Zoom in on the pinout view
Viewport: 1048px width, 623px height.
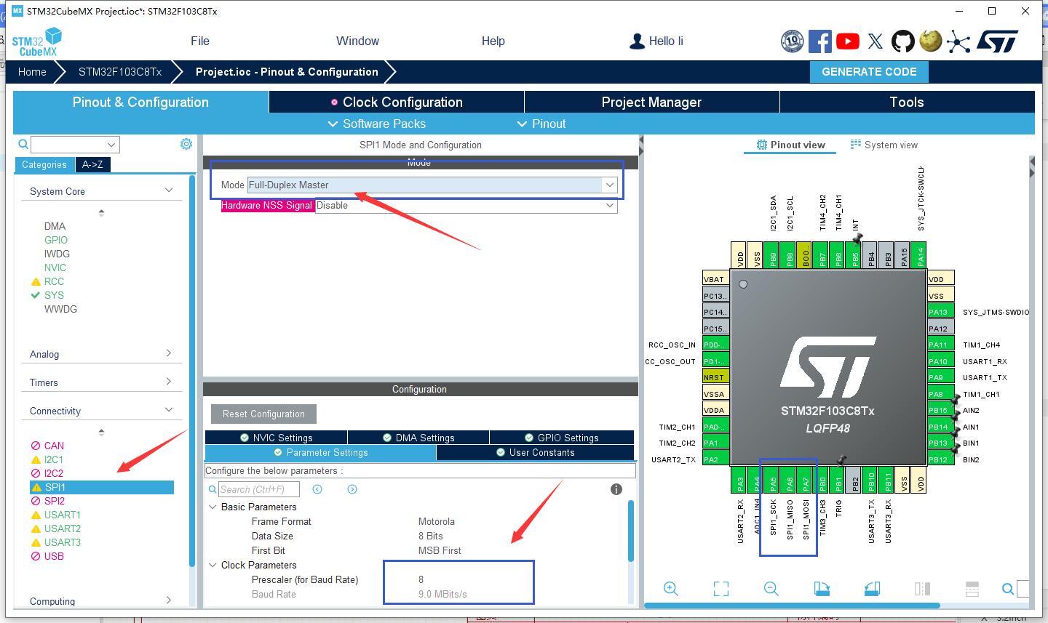pyautogui.click(x=671, y=589)
